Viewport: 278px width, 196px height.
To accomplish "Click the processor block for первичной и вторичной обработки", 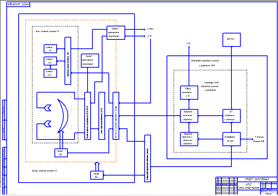I will click(189, 139).
